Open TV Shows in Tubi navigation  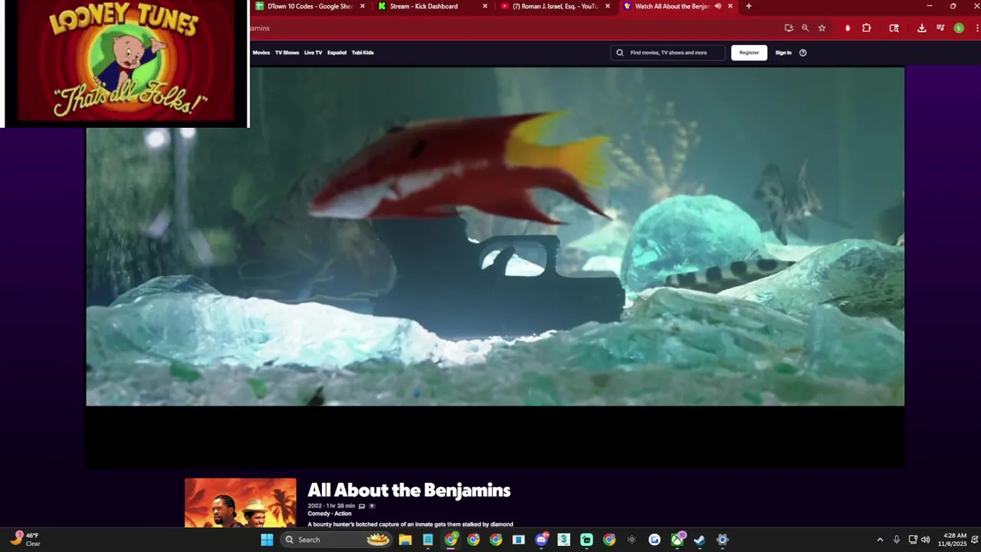(287, 53)
